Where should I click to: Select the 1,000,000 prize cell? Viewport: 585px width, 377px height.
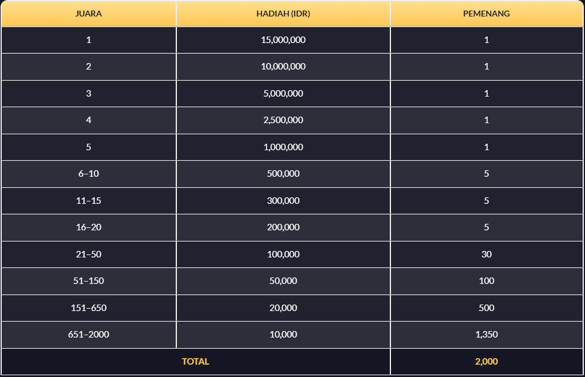(283, 147)
